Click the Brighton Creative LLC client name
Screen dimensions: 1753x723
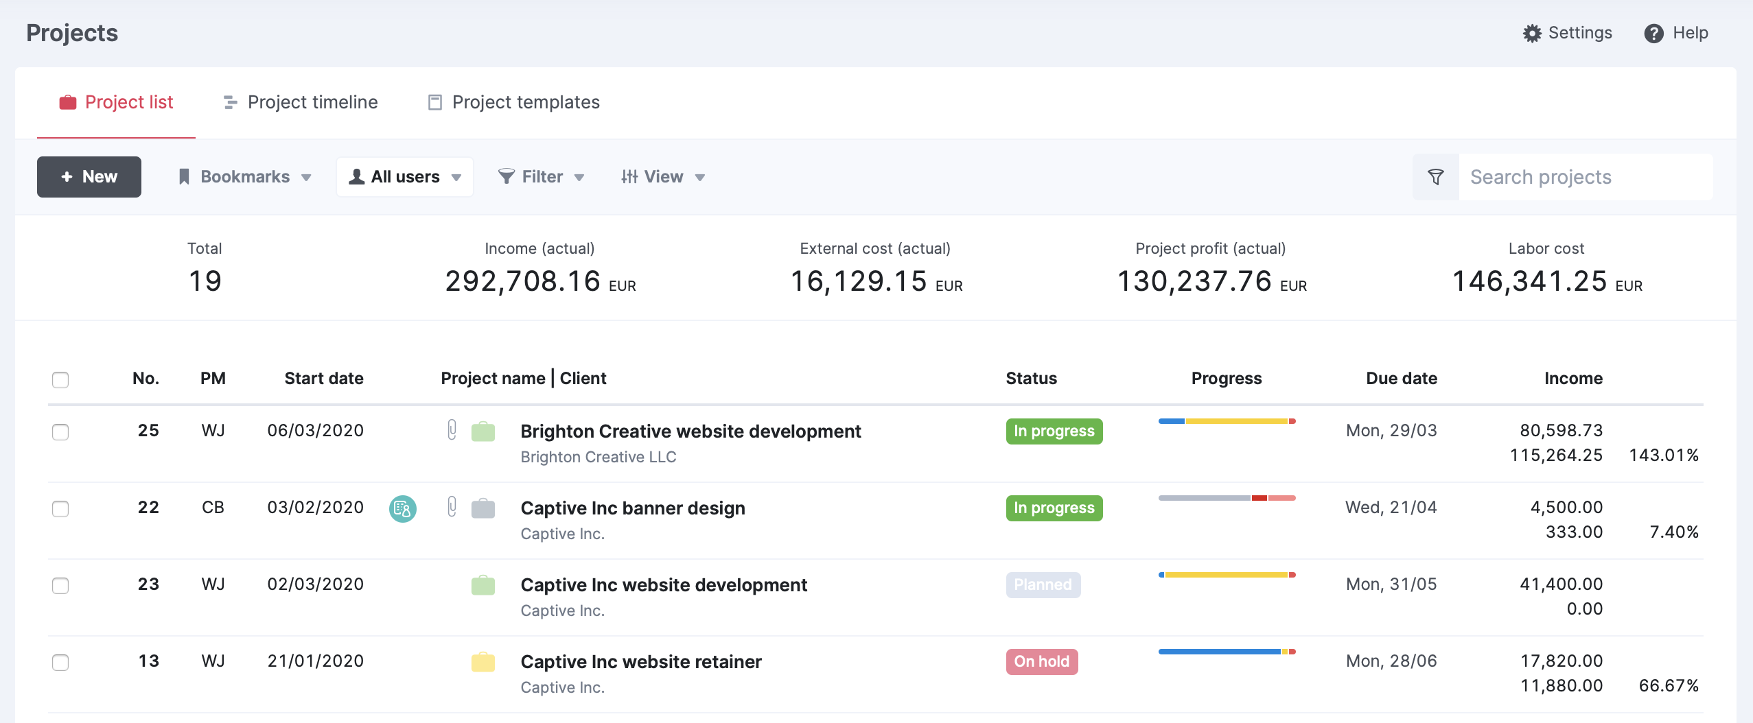tap(599, 457)
